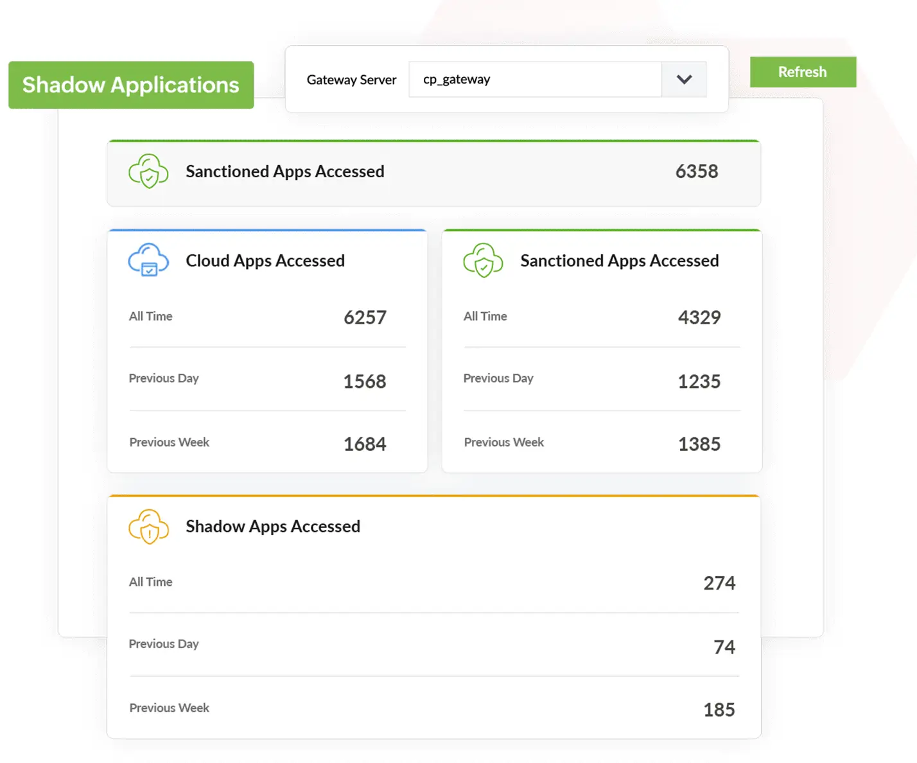Click Cloud Apps All Time value 6257
Screen dimensions: 917x763
coord(365,317)
